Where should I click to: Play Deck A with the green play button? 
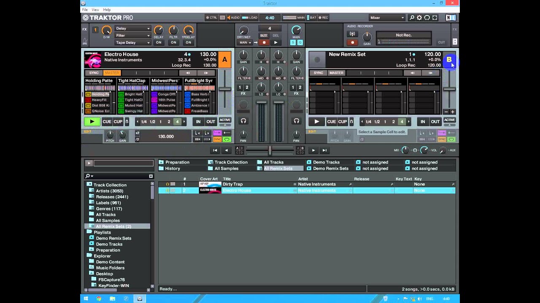tap(92, 122)
